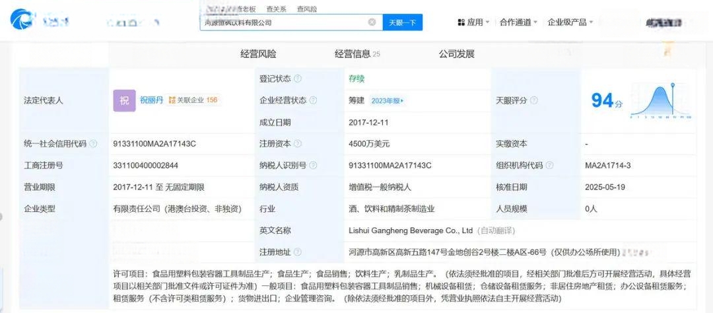Click the approval date 2025-05-19

pos(605,187)
